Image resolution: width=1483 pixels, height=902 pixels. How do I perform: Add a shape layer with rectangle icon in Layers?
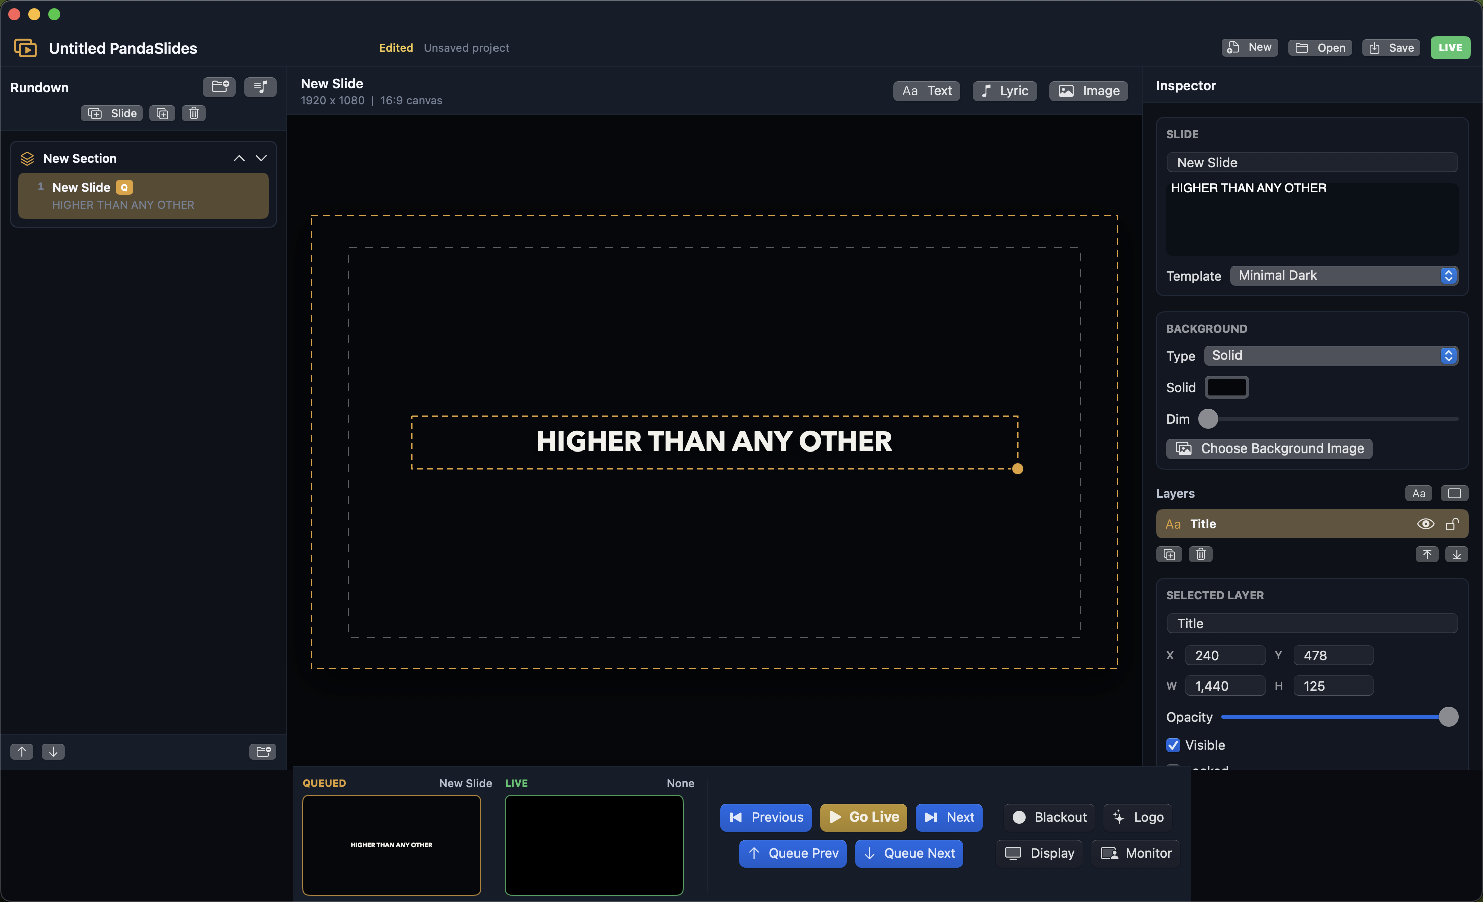(1455, 493)
